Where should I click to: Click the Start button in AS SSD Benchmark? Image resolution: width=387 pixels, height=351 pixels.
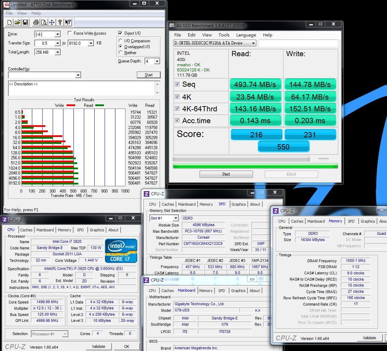[226, 174]
